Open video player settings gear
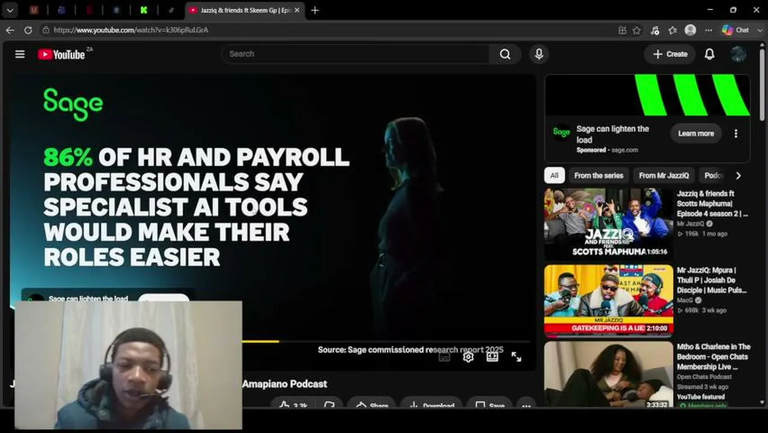 click(468, 357)
